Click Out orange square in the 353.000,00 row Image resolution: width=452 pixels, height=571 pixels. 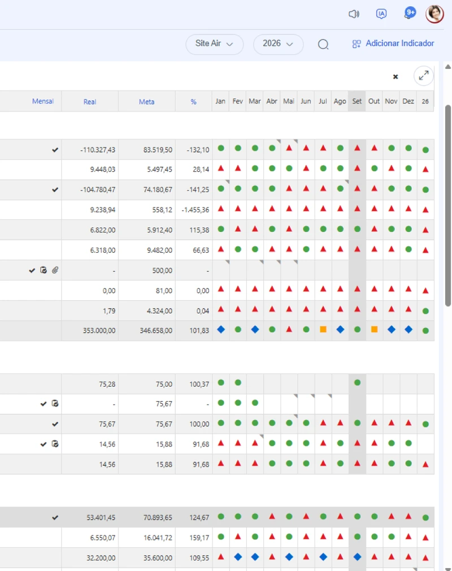tap(374, 330)
